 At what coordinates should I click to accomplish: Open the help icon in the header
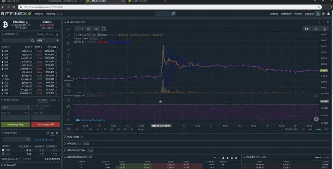323,14
